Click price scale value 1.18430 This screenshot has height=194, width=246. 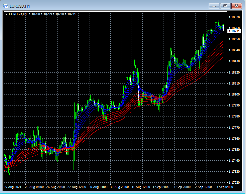234,61
